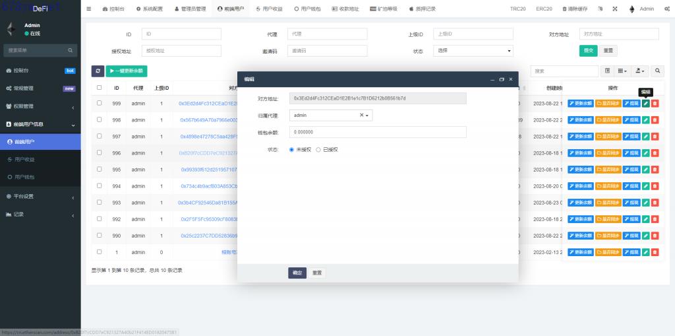Click the fullscreen icon in top bar
Viewport: 675px width, 336px height.
pyautogui.click(x=615, y=9)
